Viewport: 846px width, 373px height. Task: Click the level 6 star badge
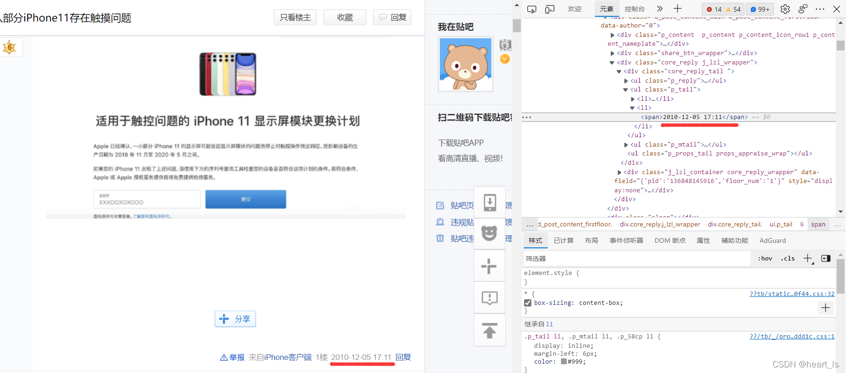coord(9,47)
